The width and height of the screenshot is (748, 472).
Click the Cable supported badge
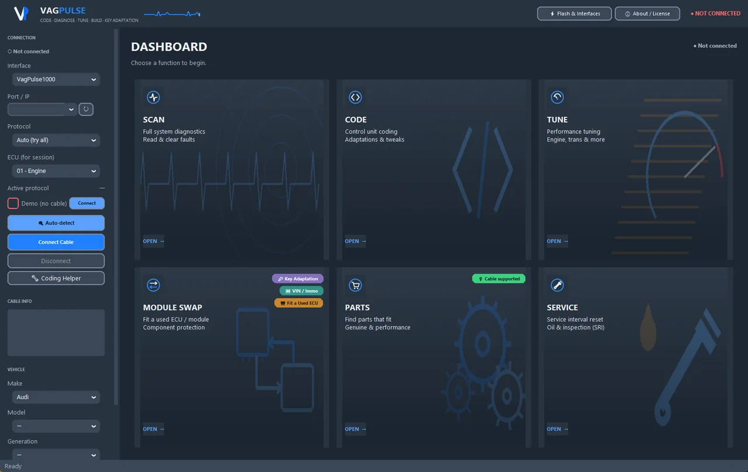click(x=498, y=279)
